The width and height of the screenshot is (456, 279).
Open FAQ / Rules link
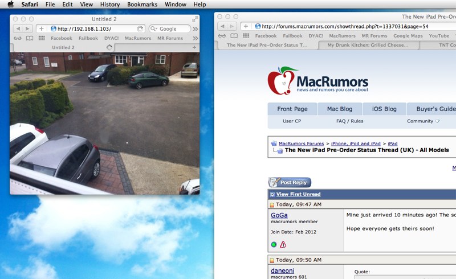click(349, 121)
